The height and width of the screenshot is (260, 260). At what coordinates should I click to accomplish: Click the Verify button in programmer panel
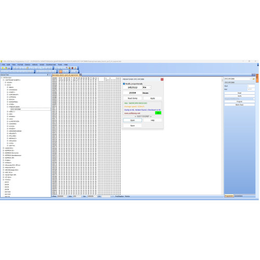pos(240,96)
